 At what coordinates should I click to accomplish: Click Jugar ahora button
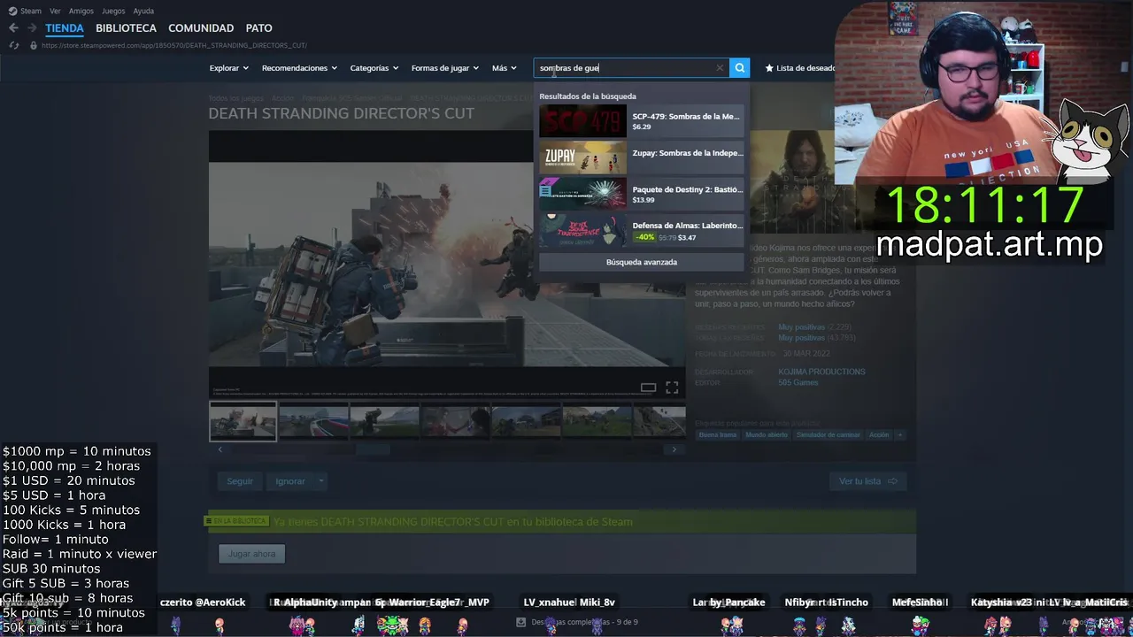coord(252,554)
